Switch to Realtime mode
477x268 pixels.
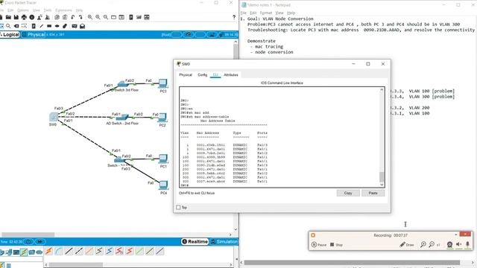point(195,241)
